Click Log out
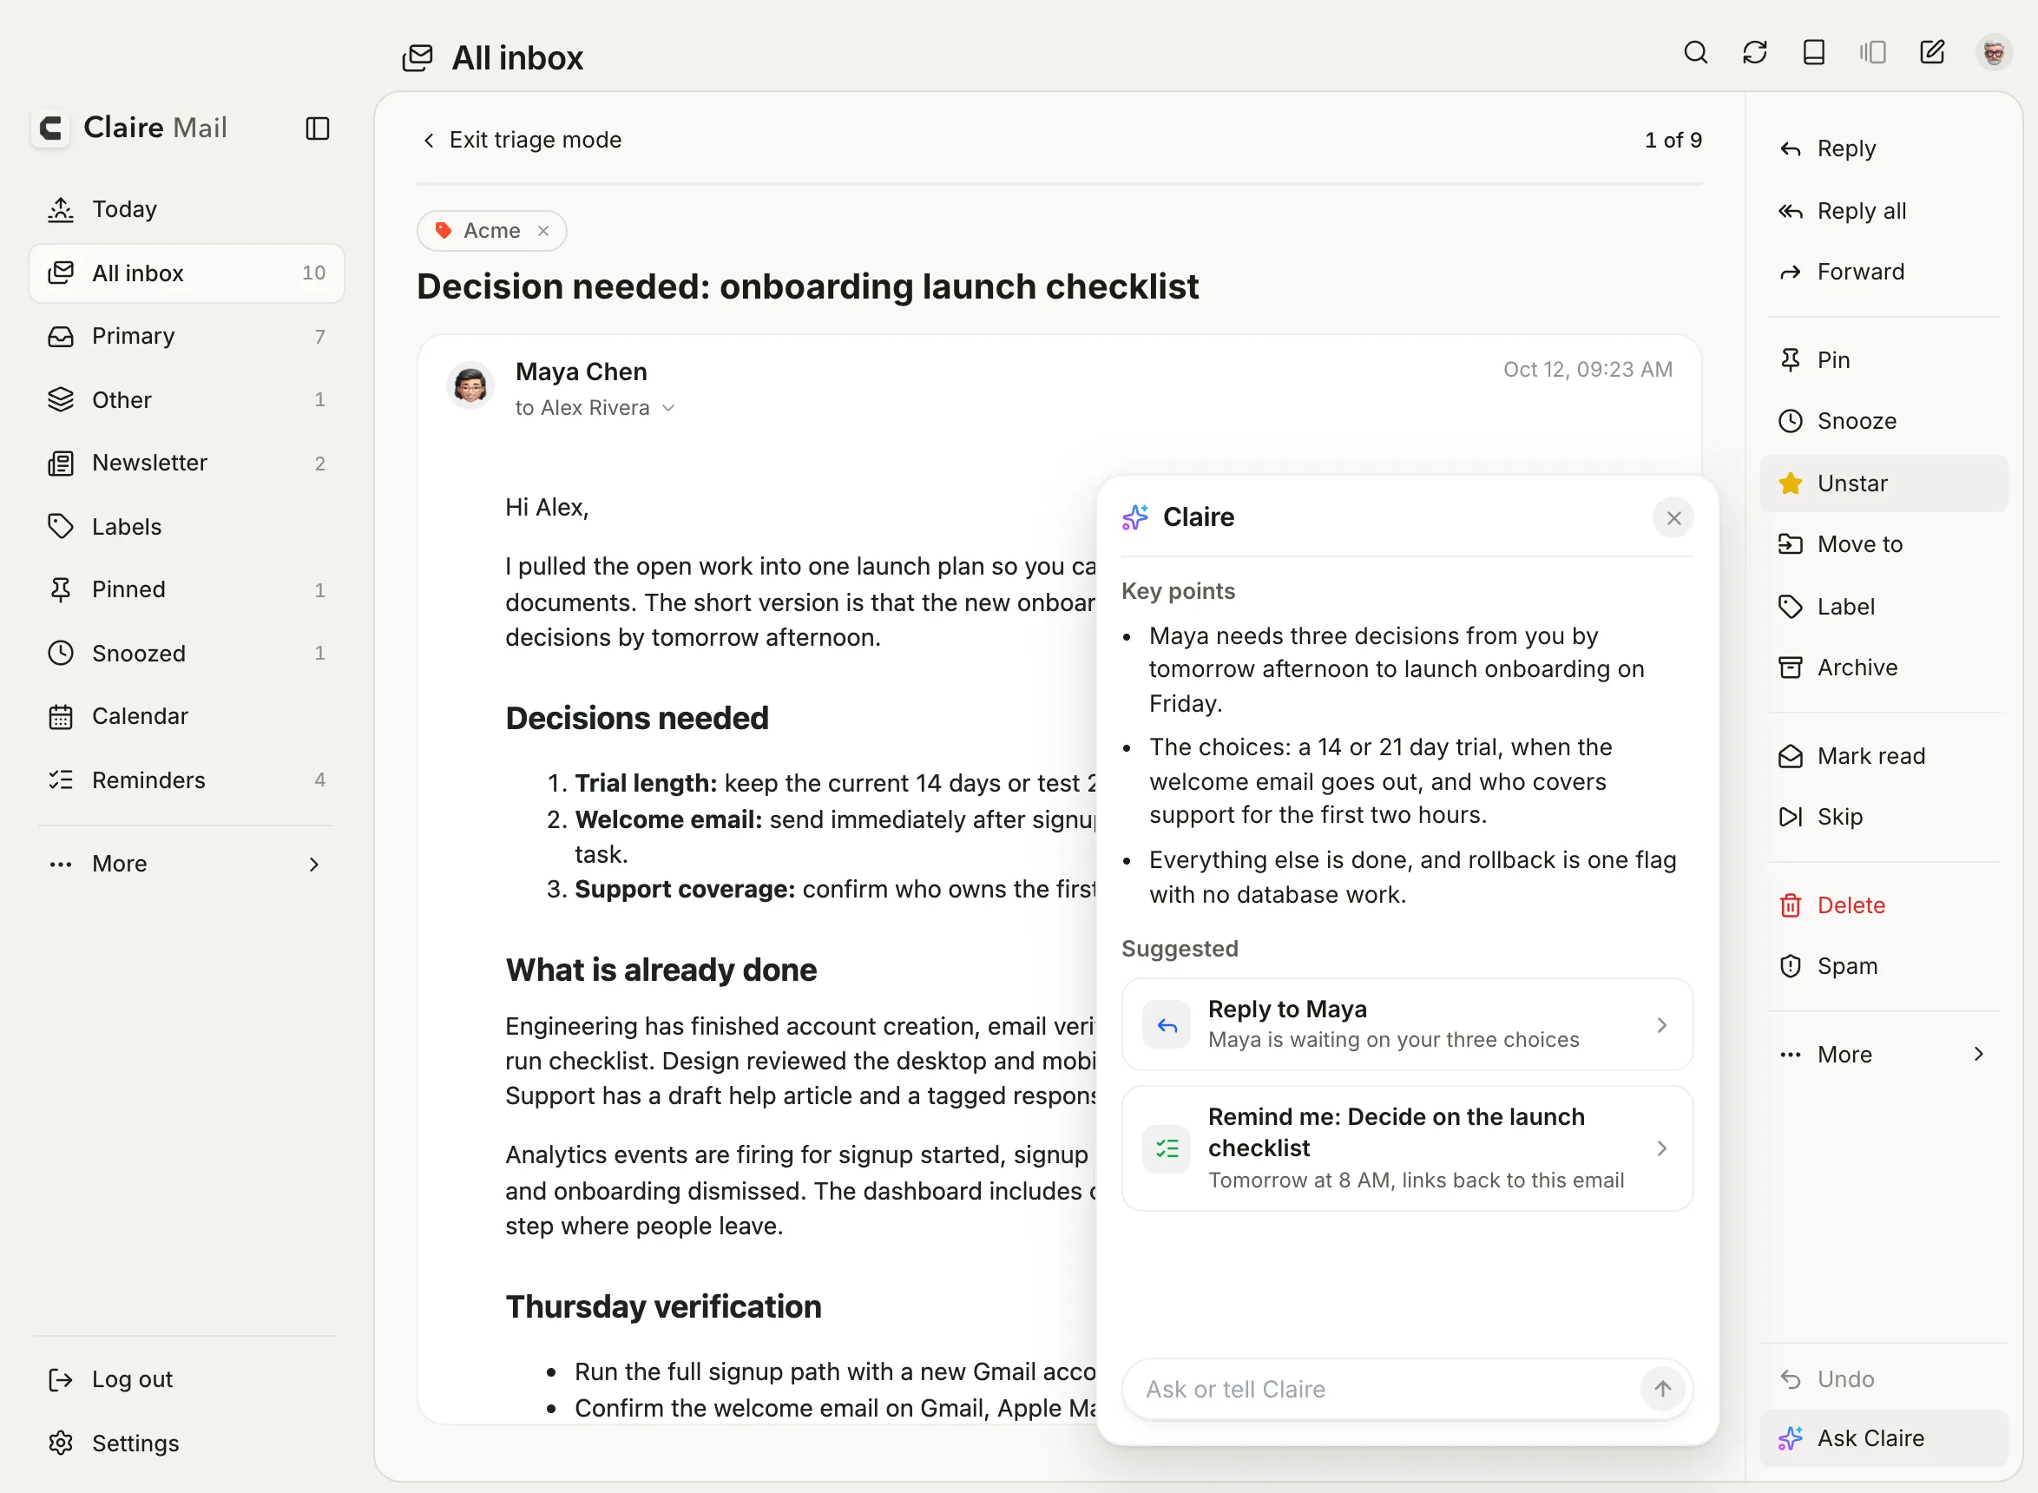The height and width of the screenshot is (1493, 2038). (186, 1380)
